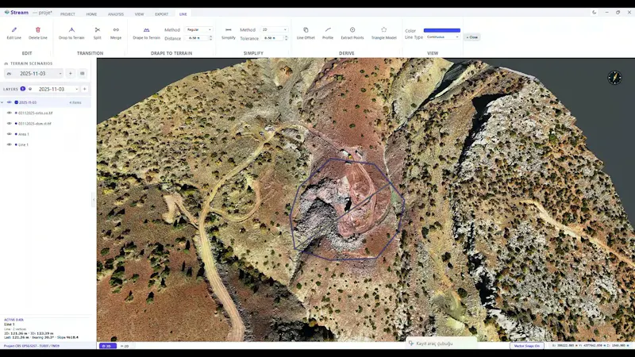Viewport: 635px width, 357px height.
Task: Select the Edit Line tool
Action: click(13, 33)
